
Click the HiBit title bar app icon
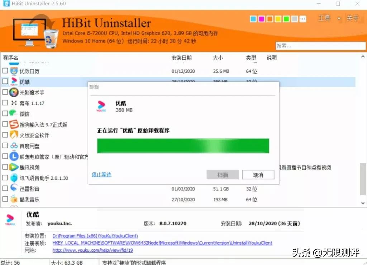[x=6, y=3]
